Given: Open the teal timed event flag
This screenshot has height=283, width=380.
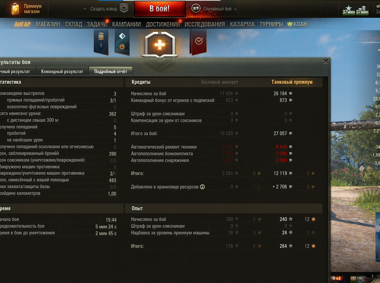Looking at the screenshot, I should click(x=122, y=42).
